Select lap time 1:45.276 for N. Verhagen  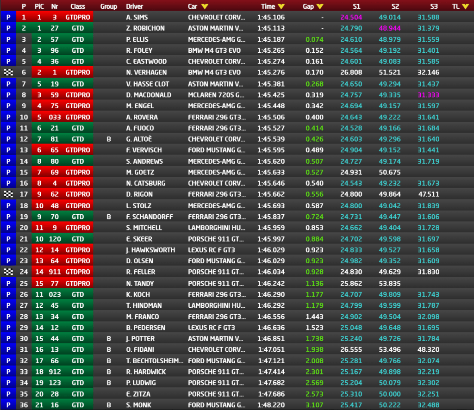[271, 73]
